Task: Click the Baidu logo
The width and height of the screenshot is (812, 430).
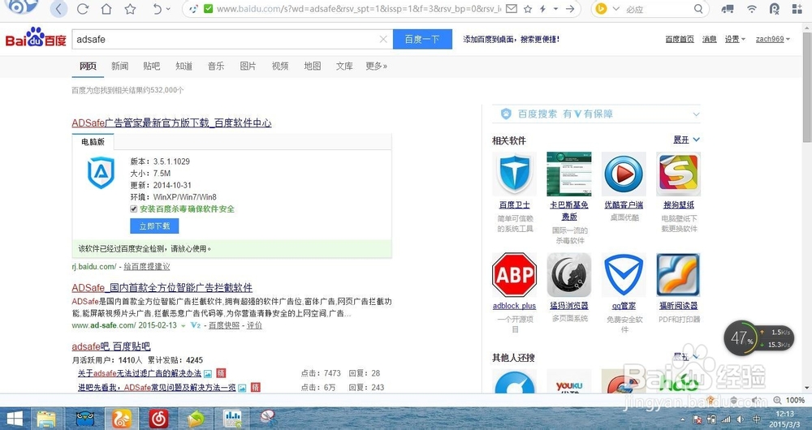Action: [x=36, y=38]
